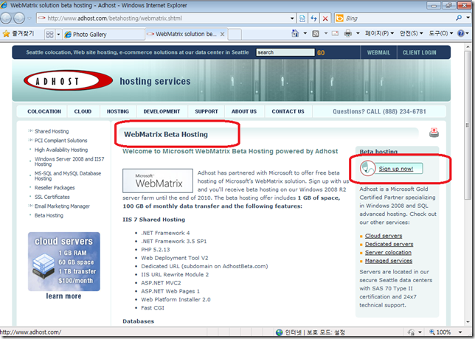Open the COLOCATION nav menu
475x339 pixels.
(44, 111)
